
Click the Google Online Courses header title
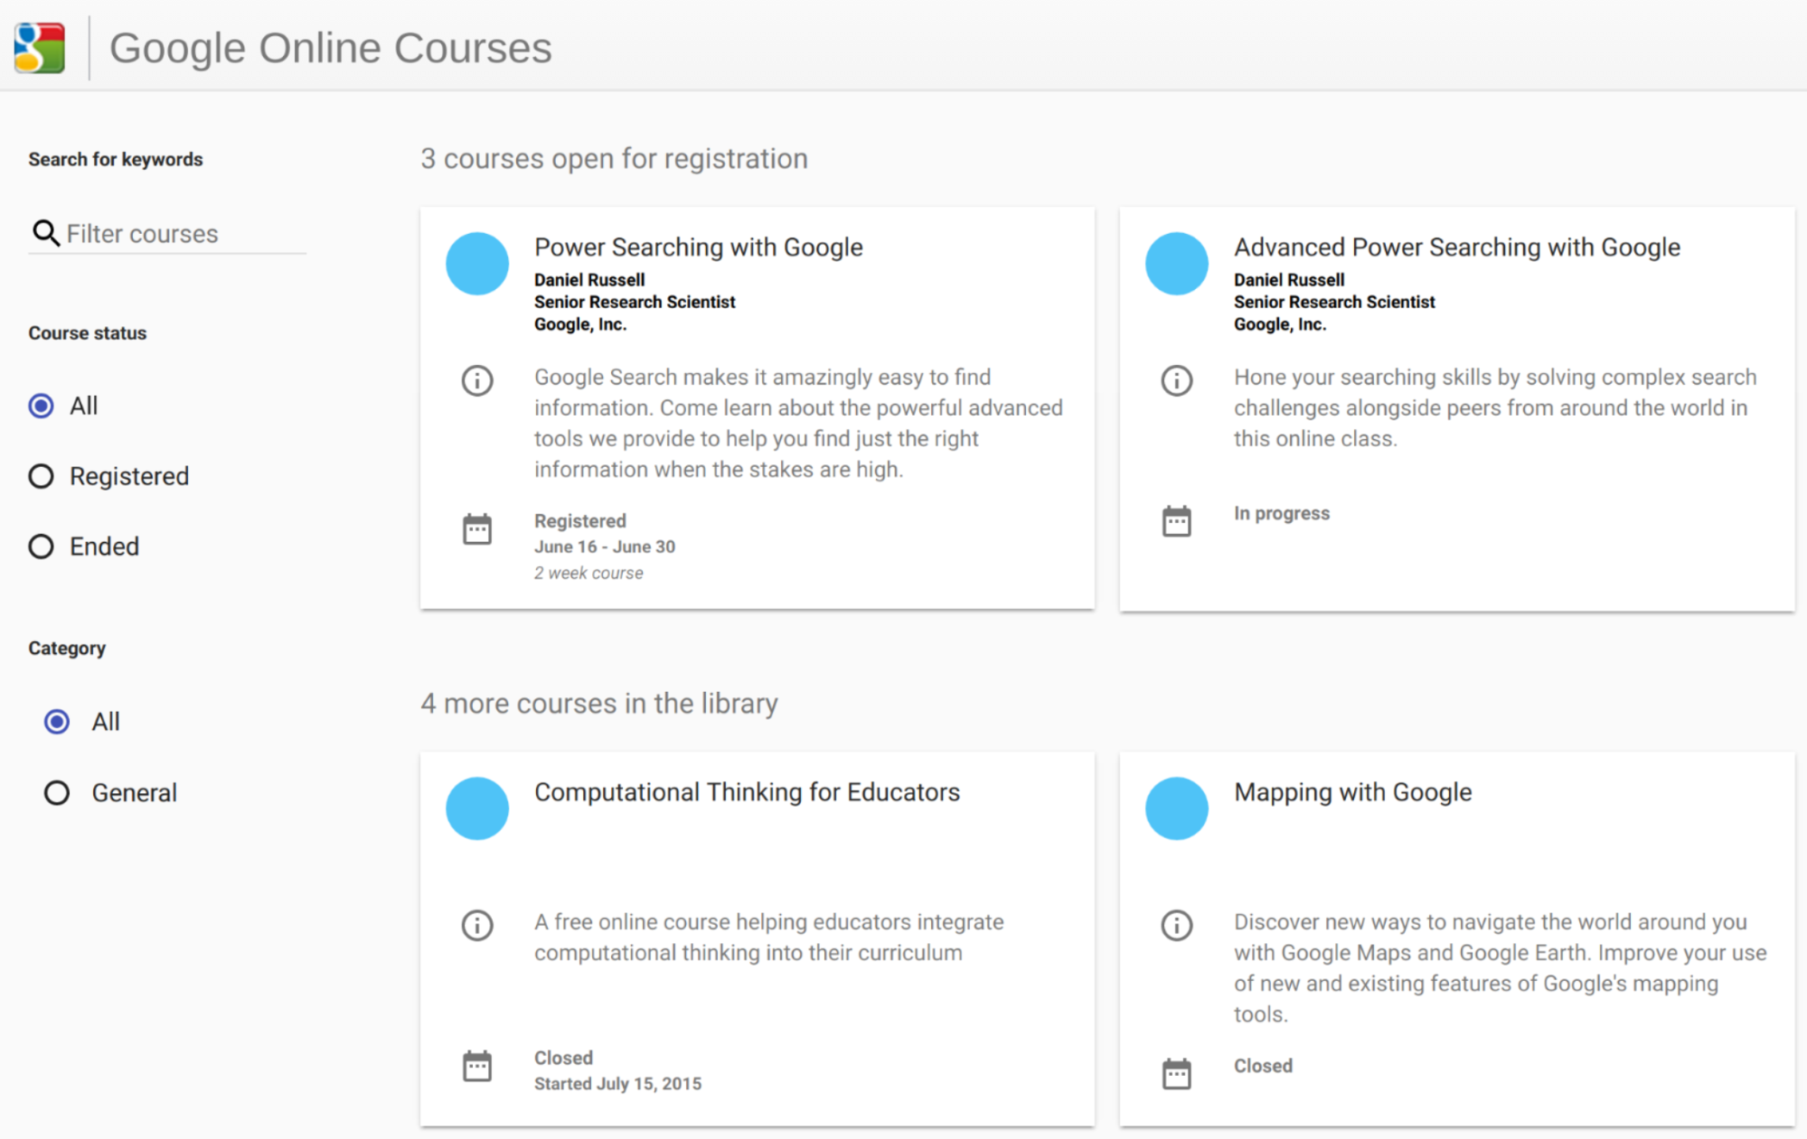pos(330,48)
